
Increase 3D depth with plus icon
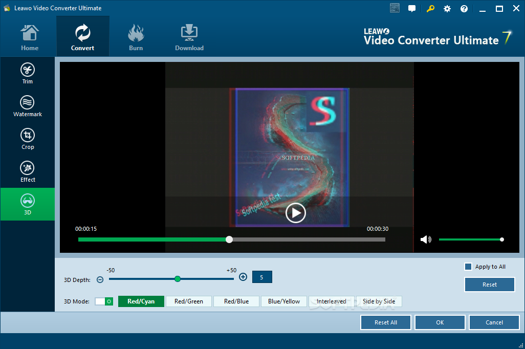(243, 277)
